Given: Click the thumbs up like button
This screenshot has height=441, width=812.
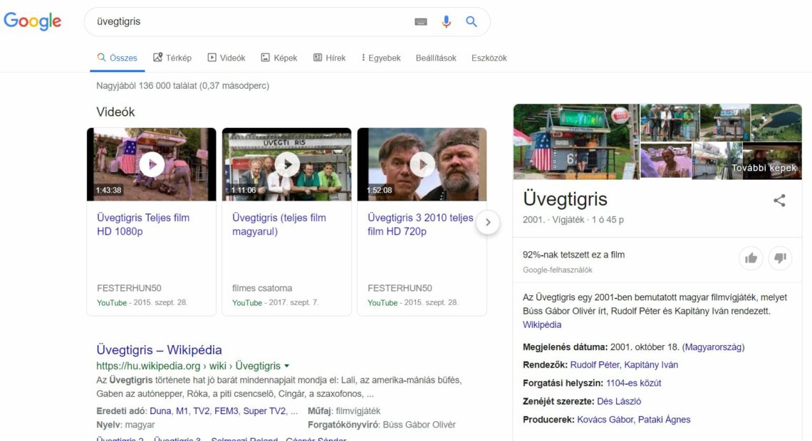Looking at the screenshot, I should click(751, 258).
